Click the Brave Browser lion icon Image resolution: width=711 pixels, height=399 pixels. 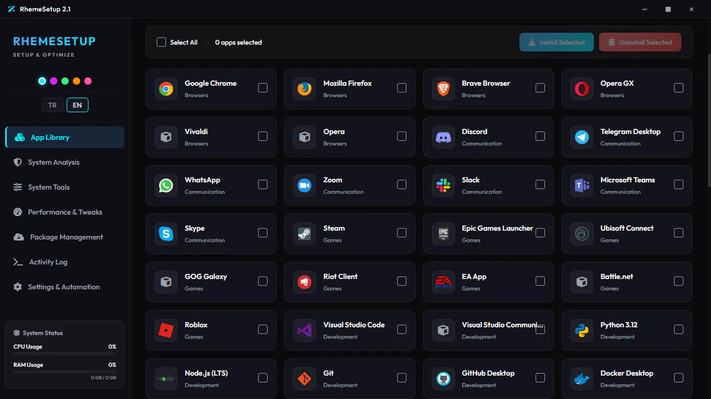click(443, 89)
